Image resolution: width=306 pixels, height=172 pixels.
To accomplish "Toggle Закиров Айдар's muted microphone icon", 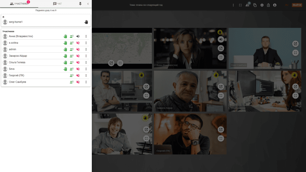I will (78, 56).
